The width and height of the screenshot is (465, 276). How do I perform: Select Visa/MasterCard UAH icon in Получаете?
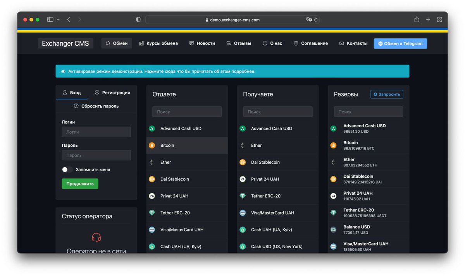tap(243, 213)
